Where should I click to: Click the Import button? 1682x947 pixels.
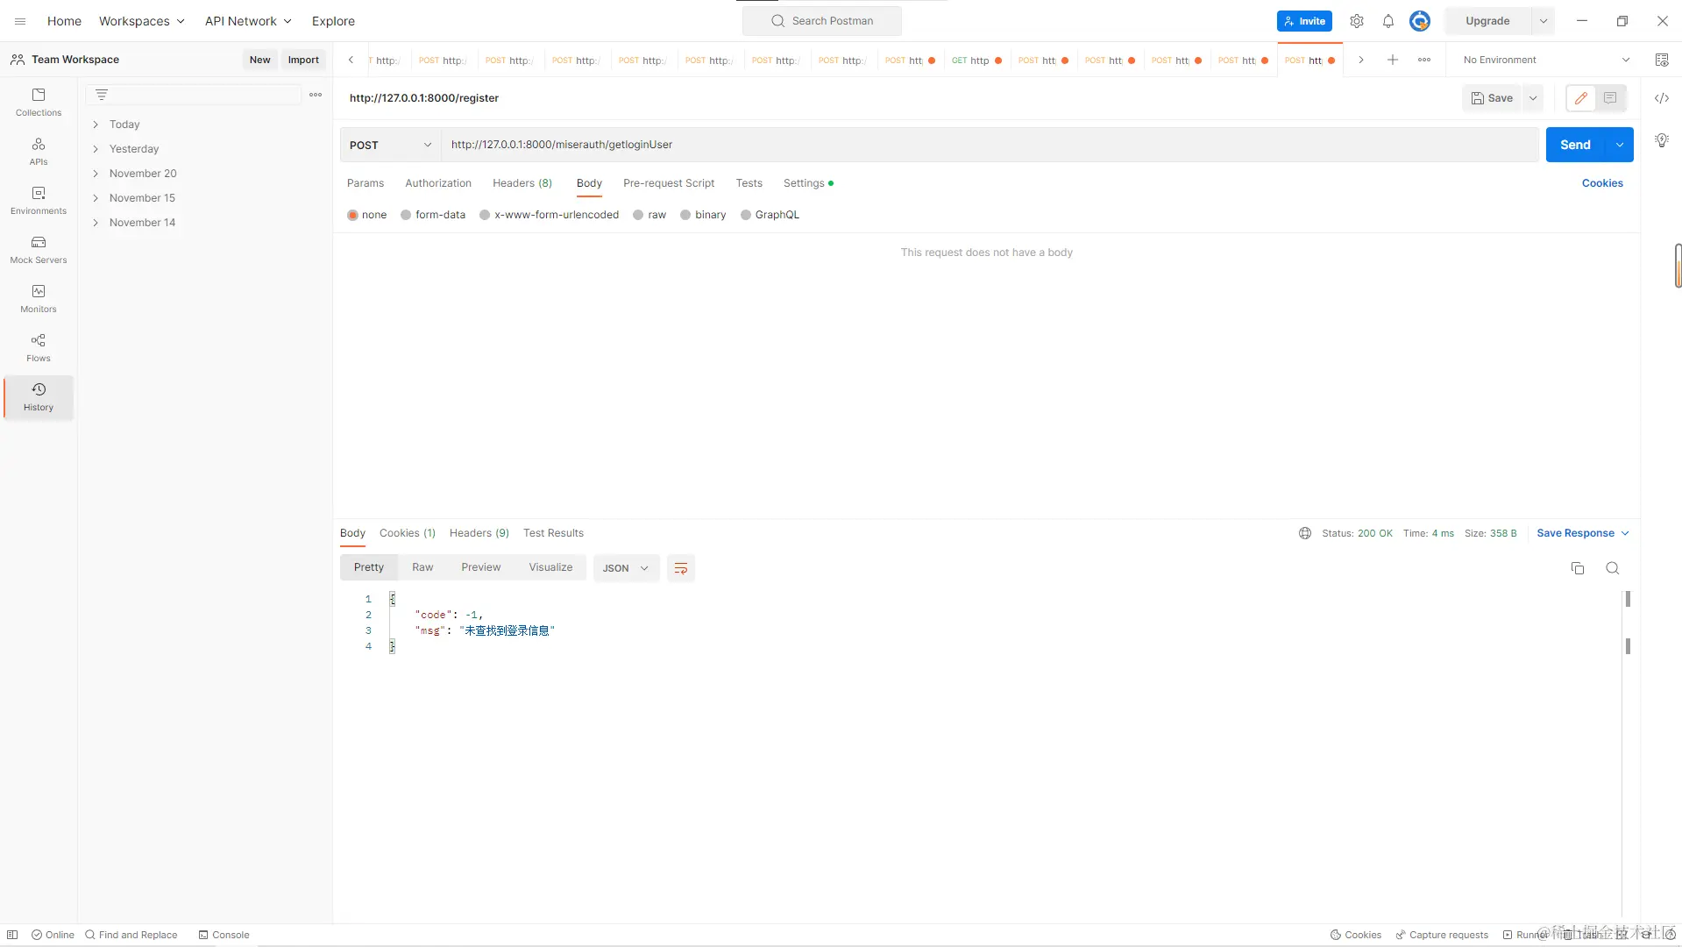[x=303, y=60]
